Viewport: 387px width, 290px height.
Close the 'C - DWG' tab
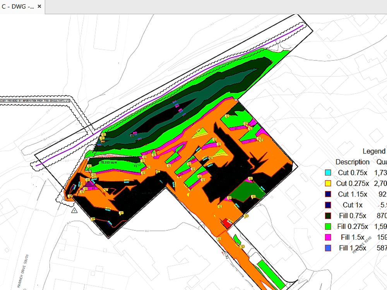[39, 7]
